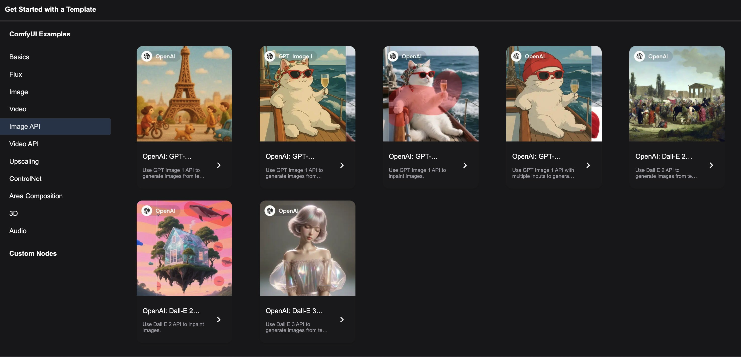Click the description text under the Eiffel Tower card
Screen dimensions: 741x357
174,173
